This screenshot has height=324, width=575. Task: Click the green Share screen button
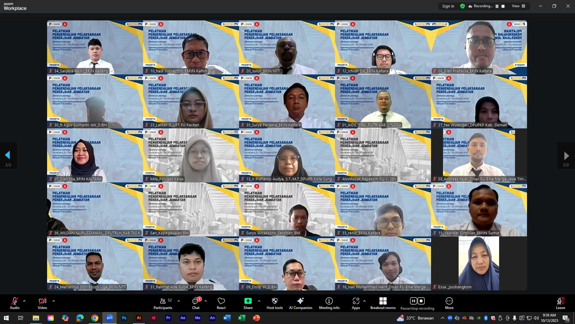(248, 303)
